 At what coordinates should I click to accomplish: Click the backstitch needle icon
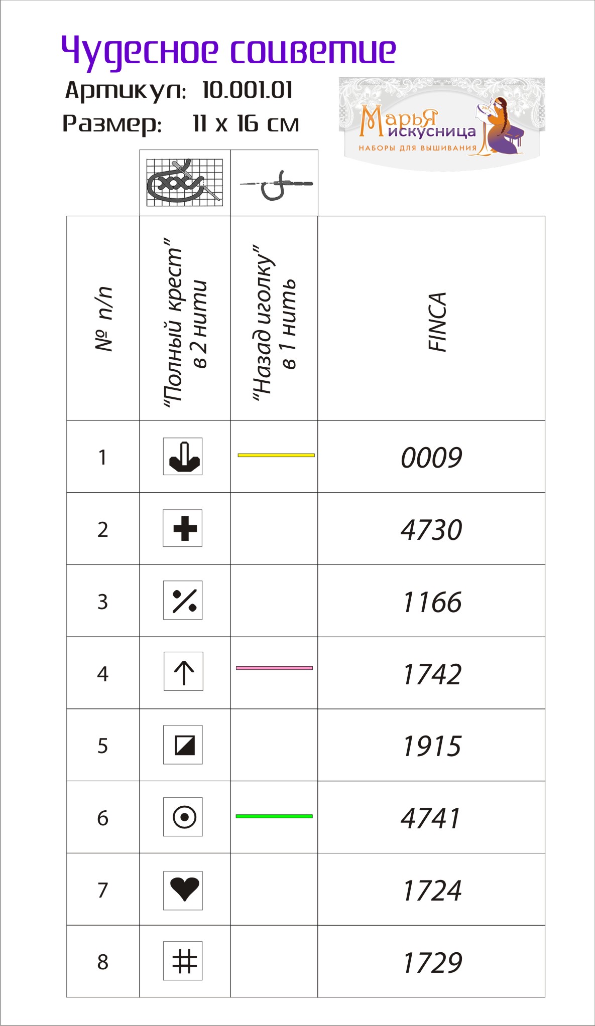pos(276,185)
